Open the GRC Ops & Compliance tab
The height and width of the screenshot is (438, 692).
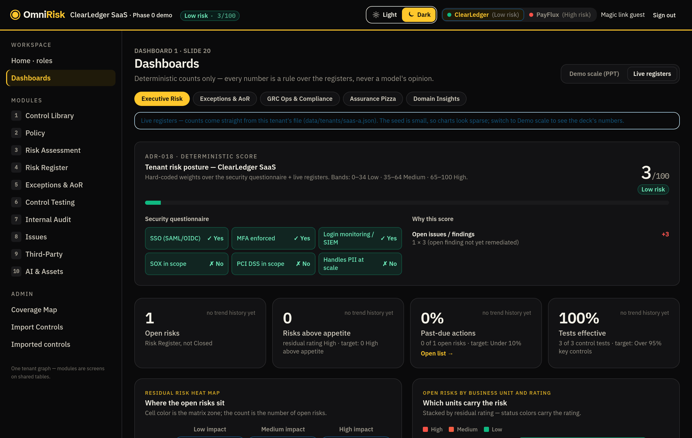(300, 99)
